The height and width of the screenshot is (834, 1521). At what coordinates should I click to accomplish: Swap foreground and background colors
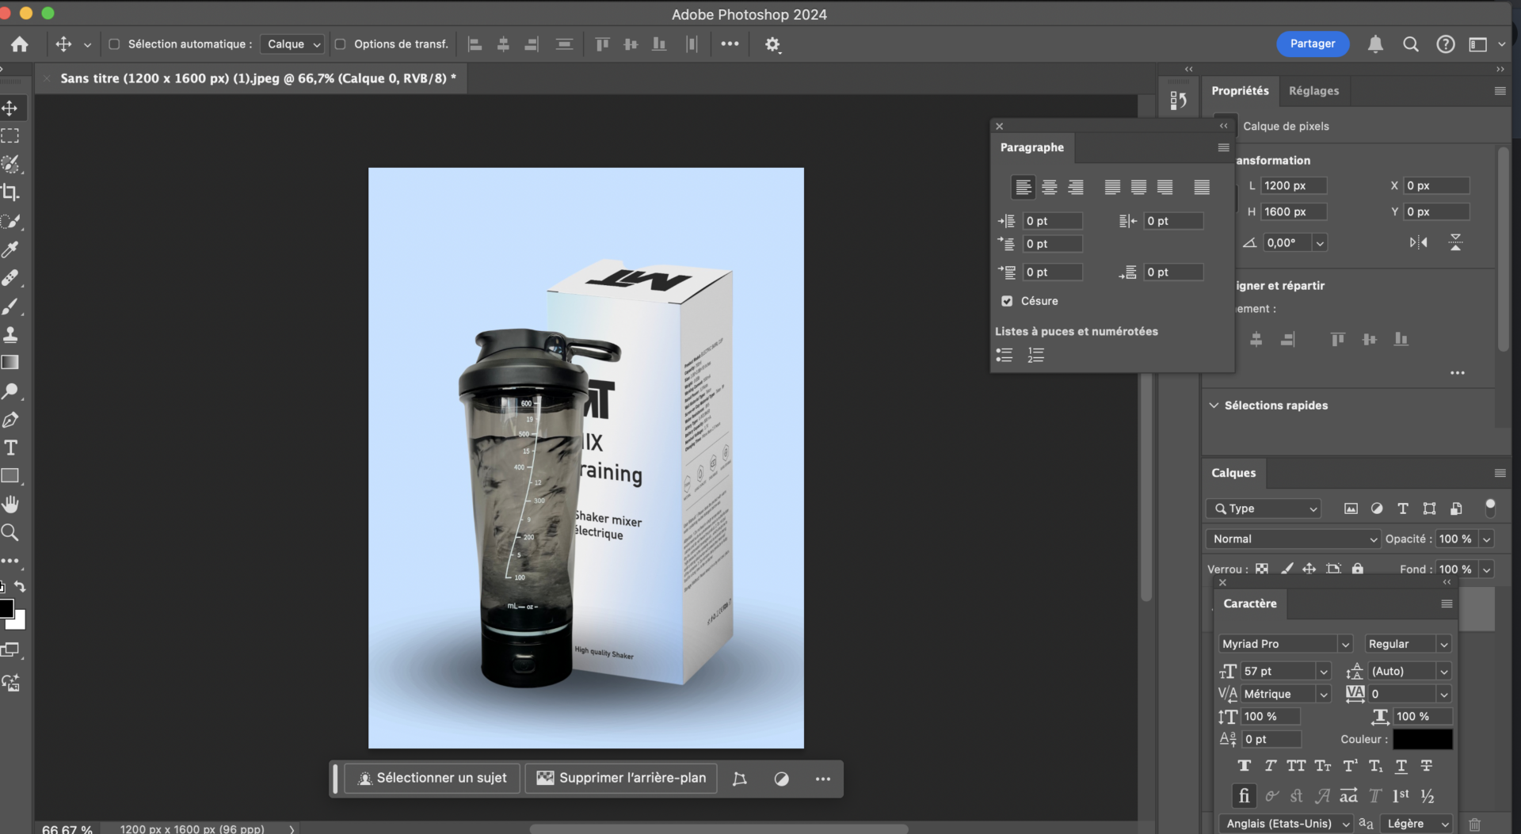coord(21,587)
